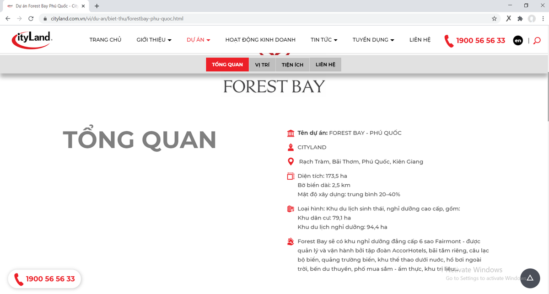Open the browser extensions puzzle icon
Screen dimensions: 549x294
[x=520, y=19]
